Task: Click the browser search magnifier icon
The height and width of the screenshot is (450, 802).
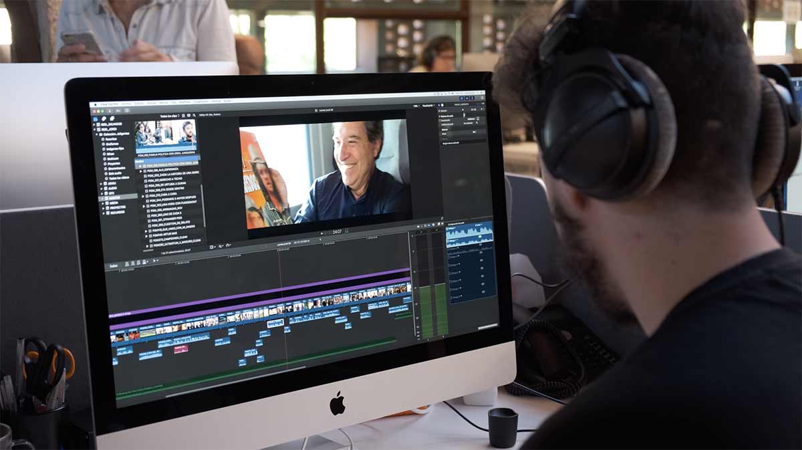Action: click(x=194, y=115)
